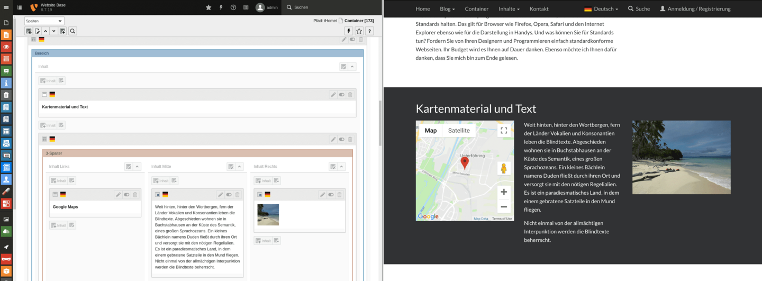Open the bookmarks star in top bar

tap(208, 7)
